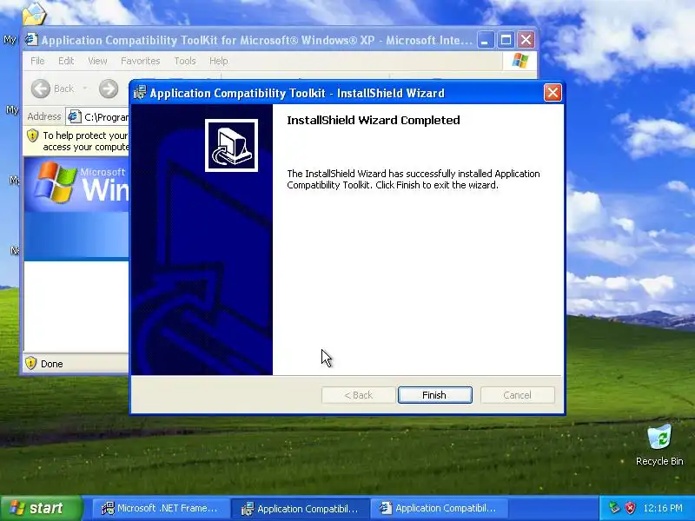Screen dimensions: 695x521
Task: Click the information bar security warning text
Action: [85, 141]
